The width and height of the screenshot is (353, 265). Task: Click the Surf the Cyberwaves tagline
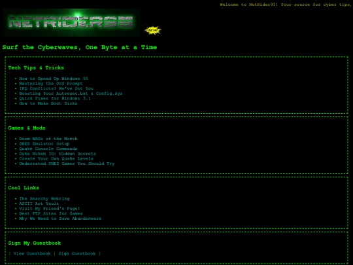click(80, 47)
